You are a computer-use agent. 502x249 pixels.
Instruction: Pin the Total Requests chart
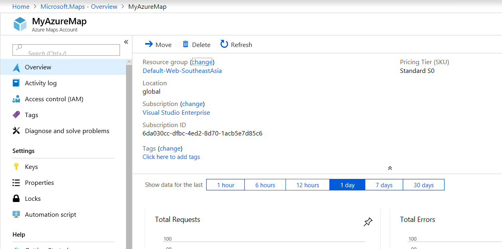click(x=368, y=222)
